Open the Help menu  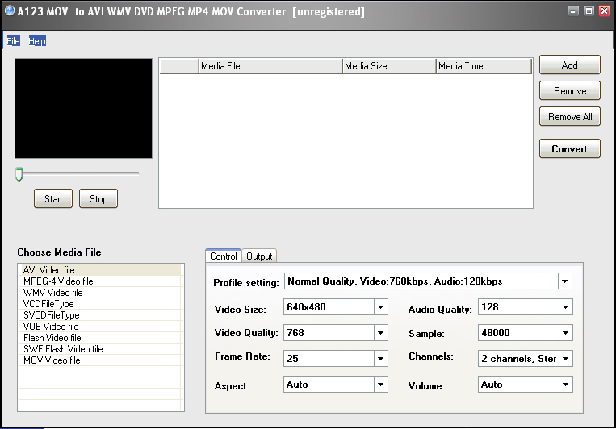[37, 40]
